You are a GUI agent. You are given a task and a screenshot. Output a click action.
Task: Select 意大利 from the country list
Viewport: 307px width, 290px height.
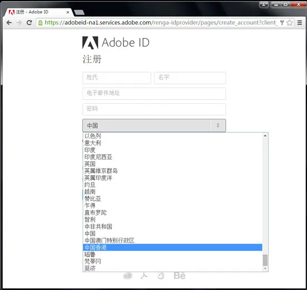point(172,143)
